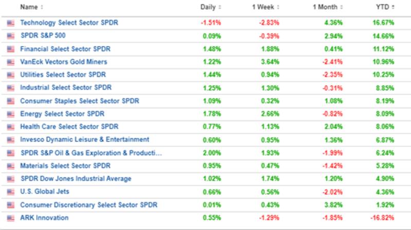Click the flag icon beside VanEck Vectors Gold Miners
The height and width of the screenshot is (230, 411).
[x=11, y=62]
